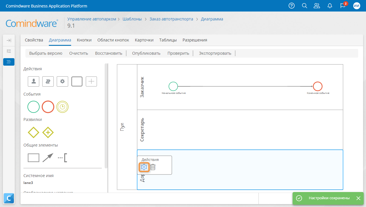Select the exclusive gateway diamond
Image resolution: width=366 pixels, height=207 pixels.
[x=34, y=132]
